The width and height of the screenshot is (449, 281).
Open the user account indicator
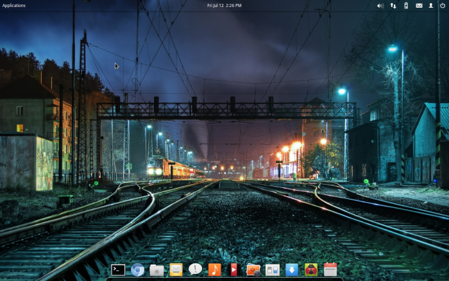(431, 5)
